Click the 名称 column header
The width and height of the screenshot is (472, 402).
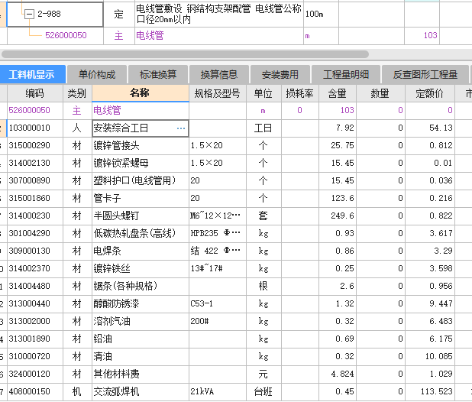click(141, 93)
